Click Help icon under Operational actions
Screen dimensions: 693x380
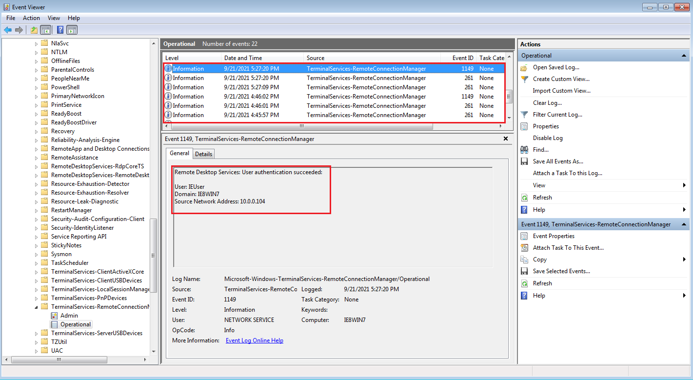[524, 210]
